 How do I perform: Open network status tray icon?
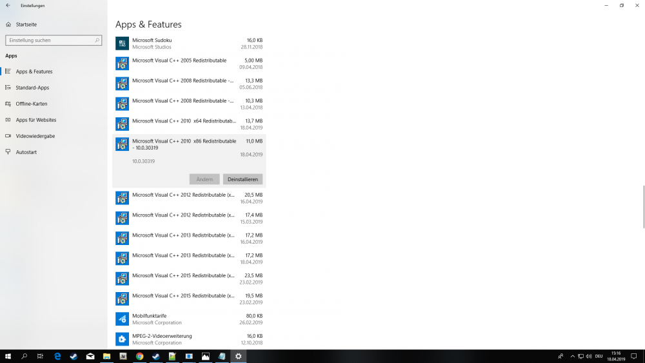point(581,357)
